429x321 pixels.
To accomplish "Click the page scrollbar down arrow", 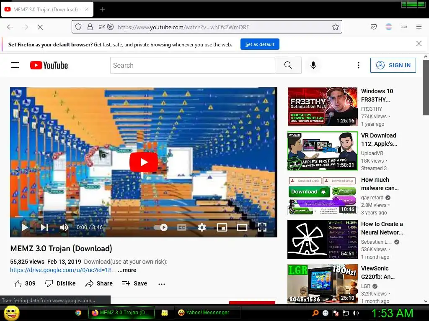I will [x=426, y=301].
